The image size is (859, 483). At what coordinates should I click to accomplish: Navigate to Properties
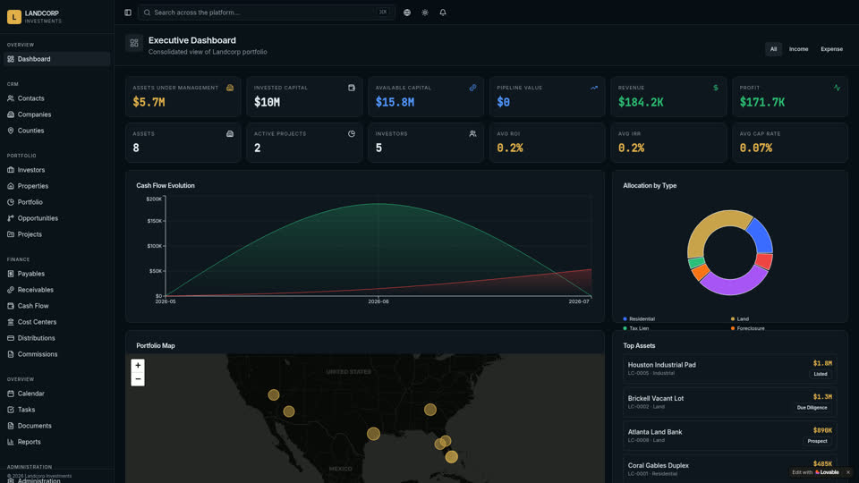57,186
